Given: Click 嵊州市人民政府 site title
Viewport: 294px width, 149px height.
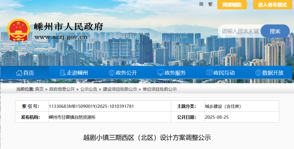Looking at the screenshot, I should coord(69,27).
